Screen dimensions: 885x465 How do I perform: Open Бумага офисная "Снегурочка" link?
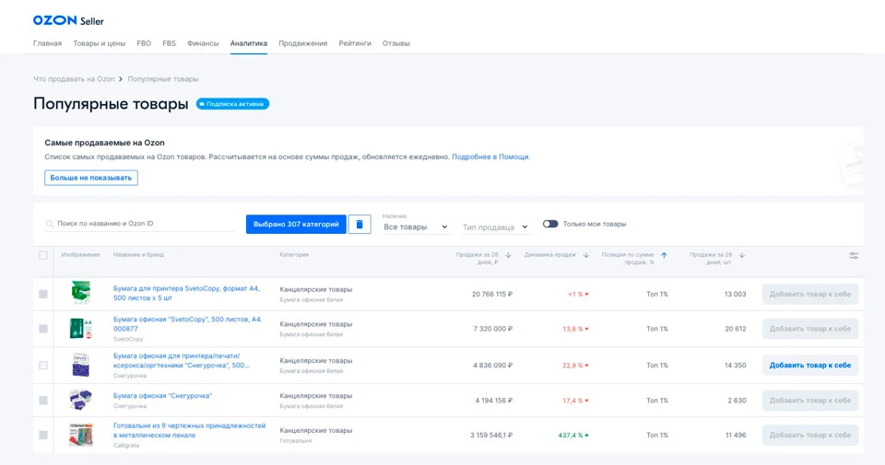[162, 396]
